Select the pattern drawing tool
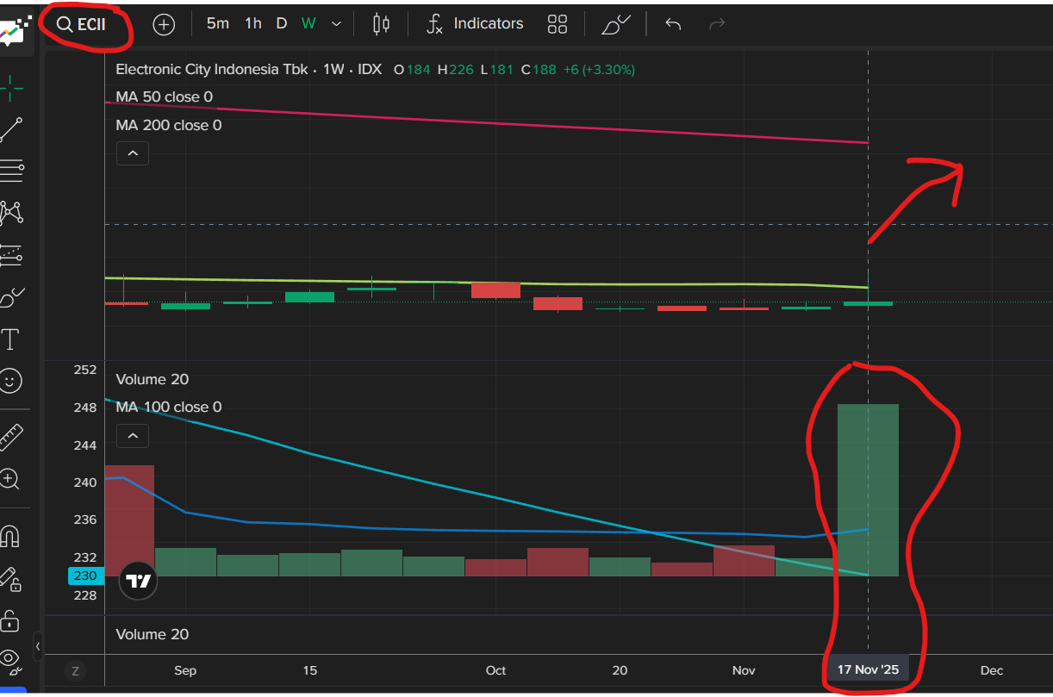The image size is (1053, 697). pos(11,212)
